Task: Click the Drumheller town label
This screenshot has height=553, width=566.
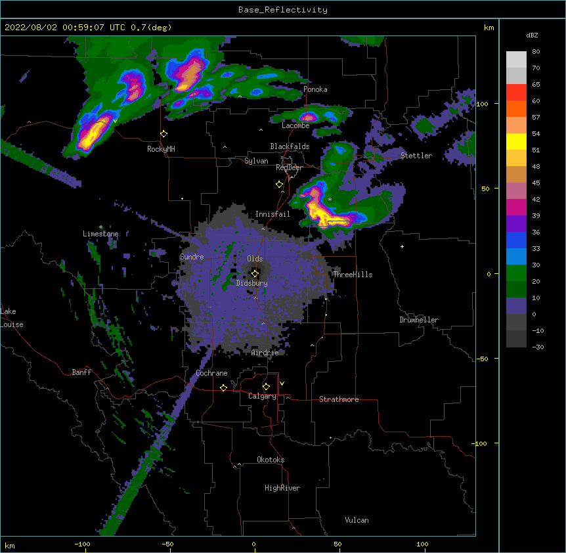Action: [419, 320]
